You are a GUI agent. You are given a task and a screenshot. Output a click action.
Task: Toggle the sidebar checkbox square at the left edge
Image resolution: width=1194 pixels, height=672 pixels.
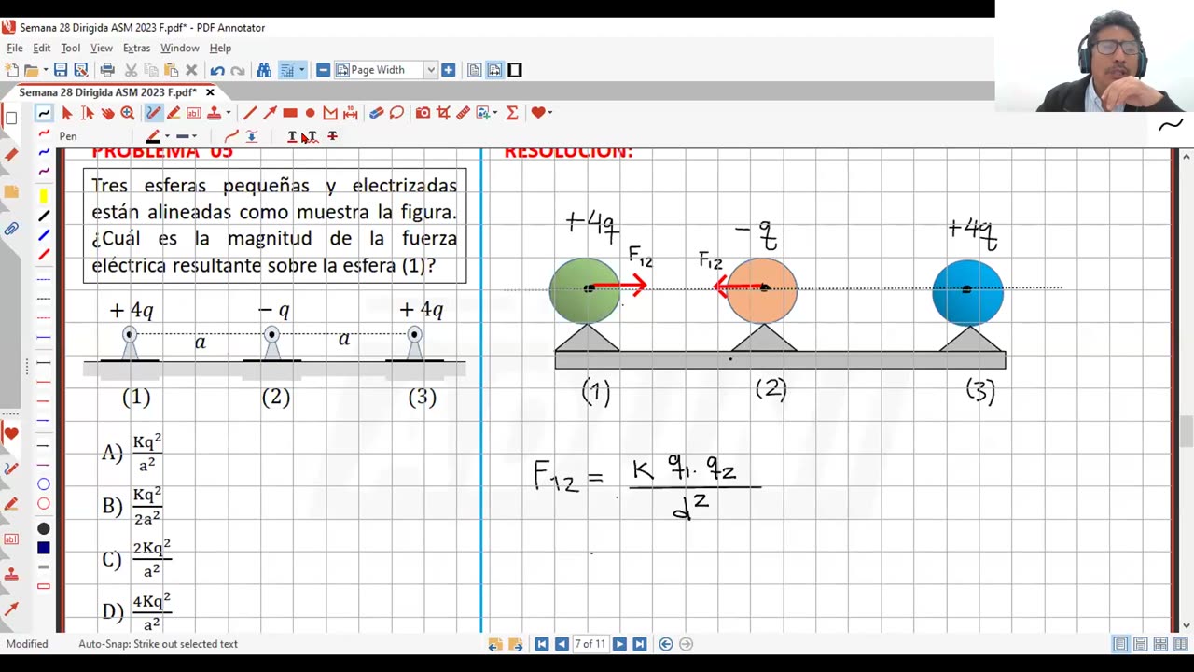point(11,119)
